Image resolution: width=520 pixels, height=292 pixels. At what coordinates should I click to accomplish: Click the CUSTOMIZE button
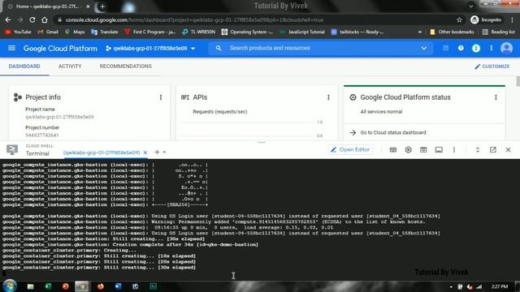[x=492, y=67]
